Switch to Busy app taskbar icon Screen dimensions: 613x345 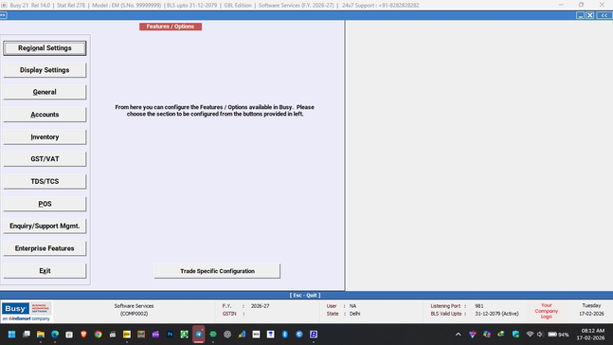314,334
